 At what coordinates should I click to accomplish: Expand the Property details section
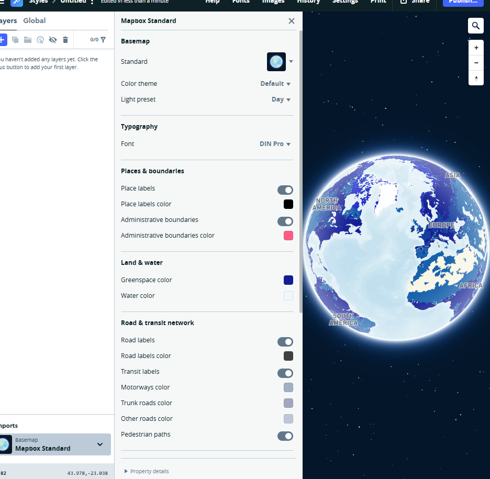tap(147, 471)
